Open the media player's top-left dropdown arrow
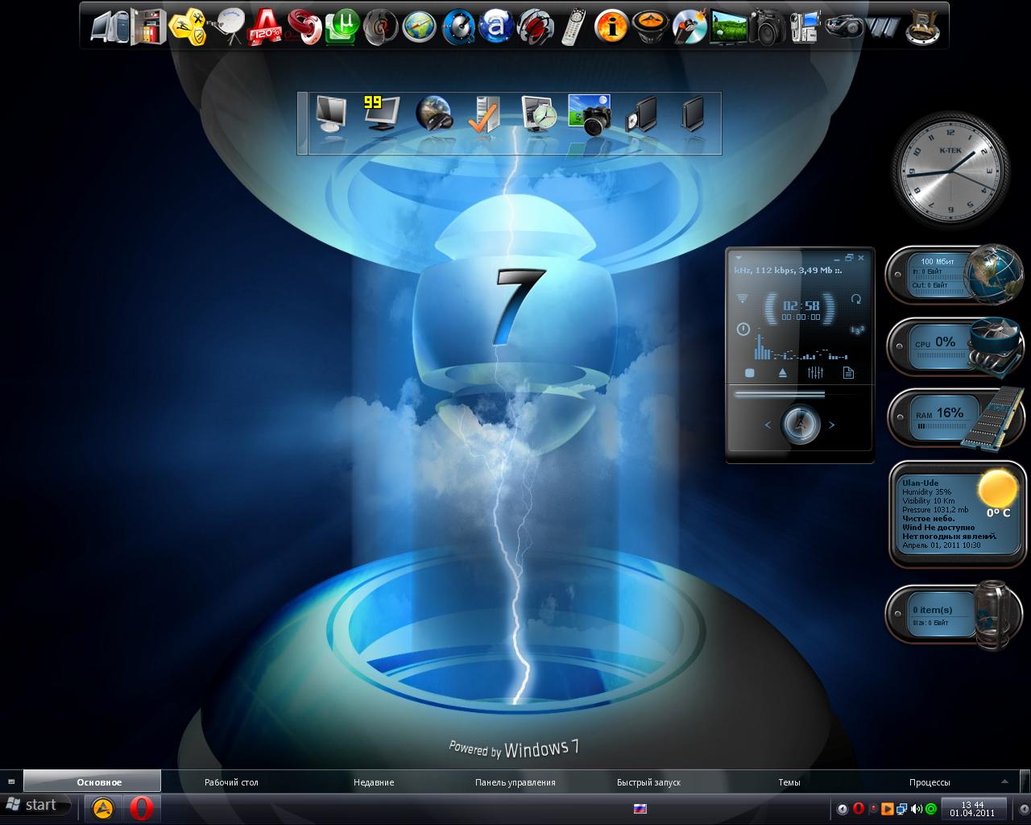Image resolution: width=1031 pixels, height=825 pixels. [738, 257]
